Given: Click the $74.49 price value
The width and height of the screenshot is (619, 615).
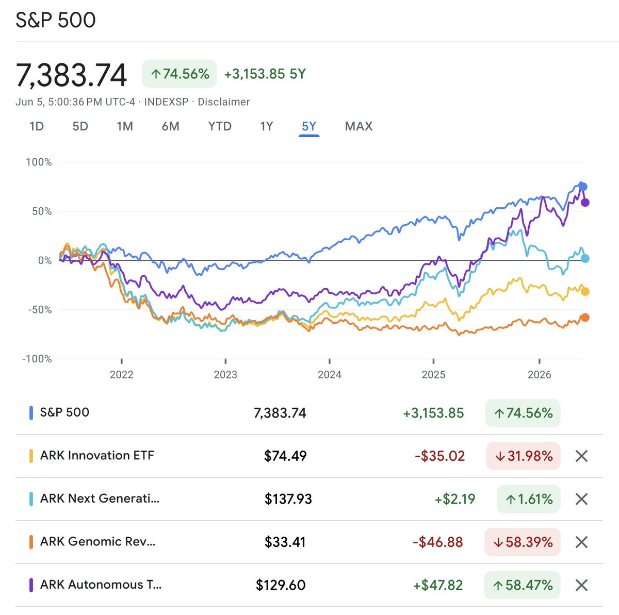Looking at the screenshot, I should [x=285, y=456].
